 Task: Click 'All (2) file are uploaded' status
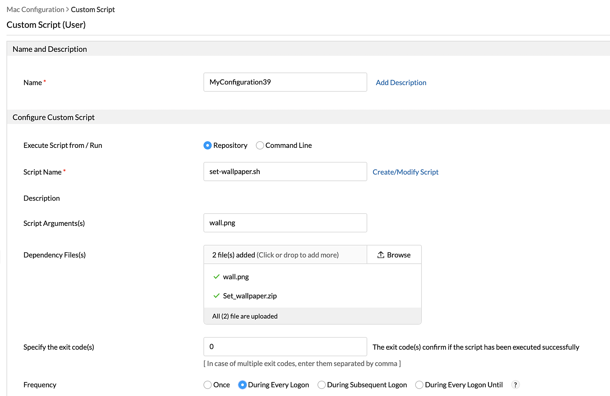(x=245, y=316)
